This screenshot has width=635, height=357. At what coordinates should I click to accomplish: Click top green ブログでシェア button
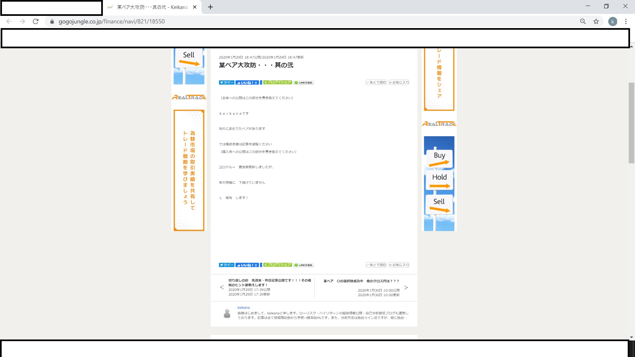point(277,82)
